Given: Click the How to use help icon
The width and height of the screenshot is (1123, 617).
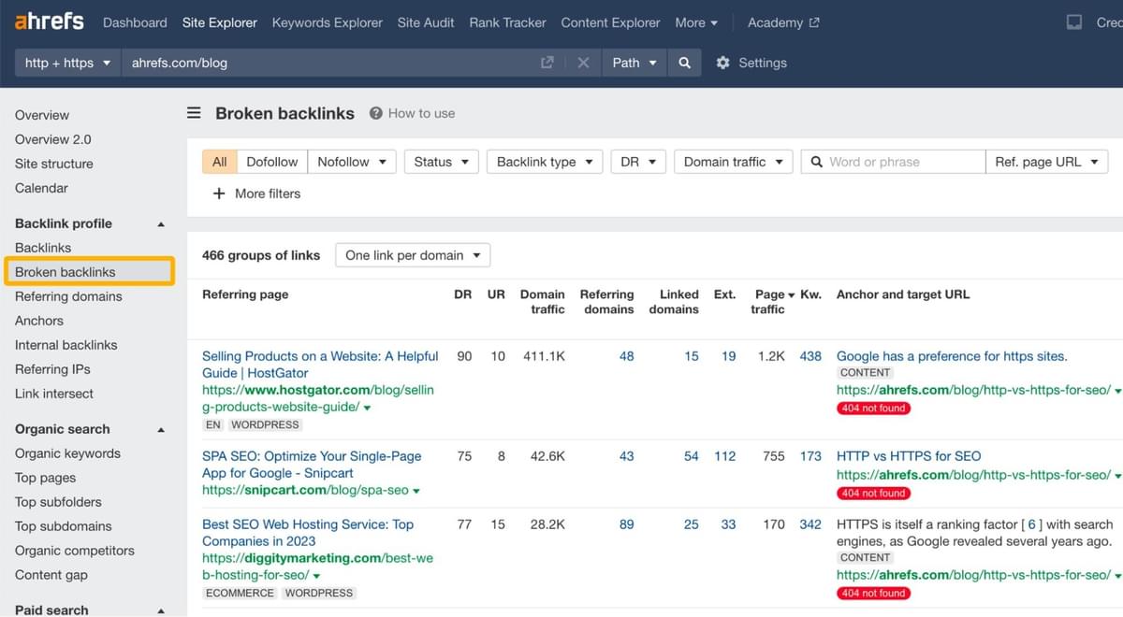Looking at the screenshot, I should [376, 113].
